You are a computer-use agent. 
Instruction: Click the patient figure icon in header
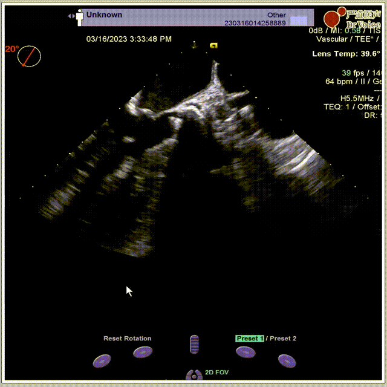point(79,18)
